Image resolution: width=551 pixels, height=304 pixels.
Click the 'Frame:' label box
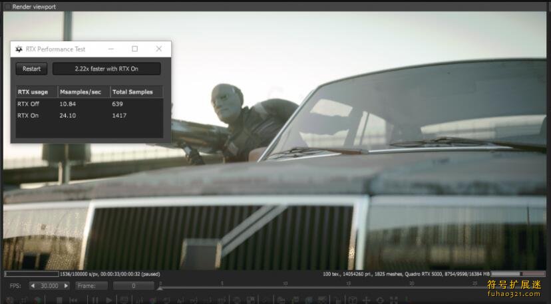tap(91, 286)
